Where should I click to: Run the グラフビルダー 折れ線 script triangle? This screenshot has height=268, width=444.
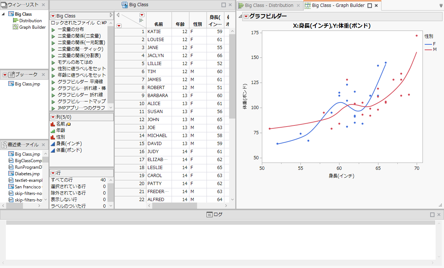pos(53,95)
